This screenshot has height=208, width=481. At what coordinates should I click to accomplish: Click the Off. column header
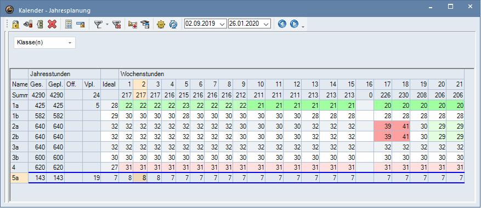pos(73,84)
